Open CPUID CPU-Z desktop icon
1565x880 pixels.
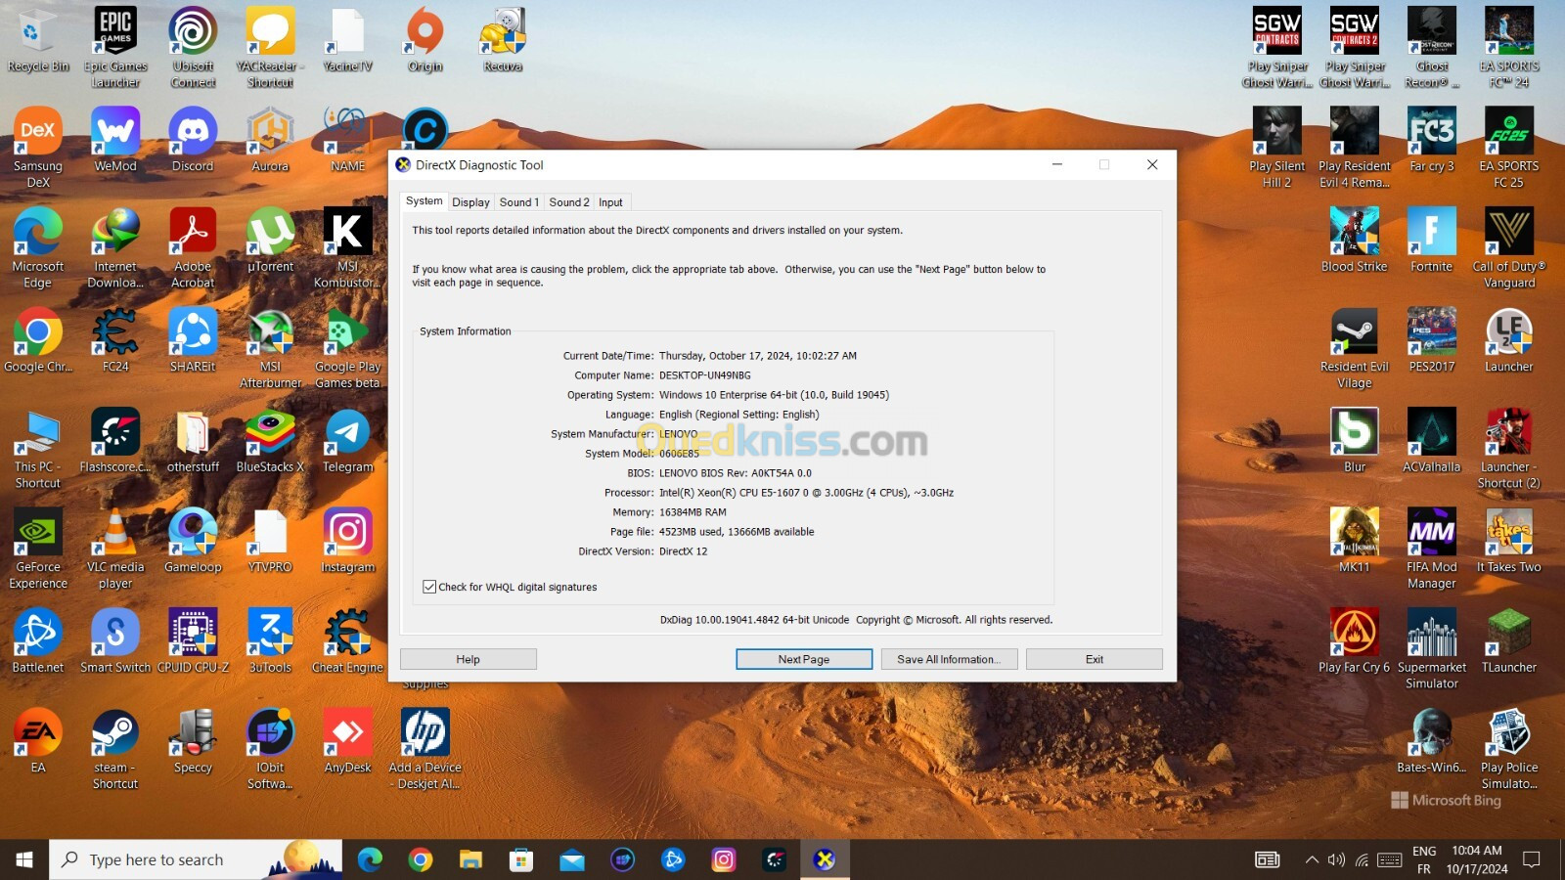193,640
